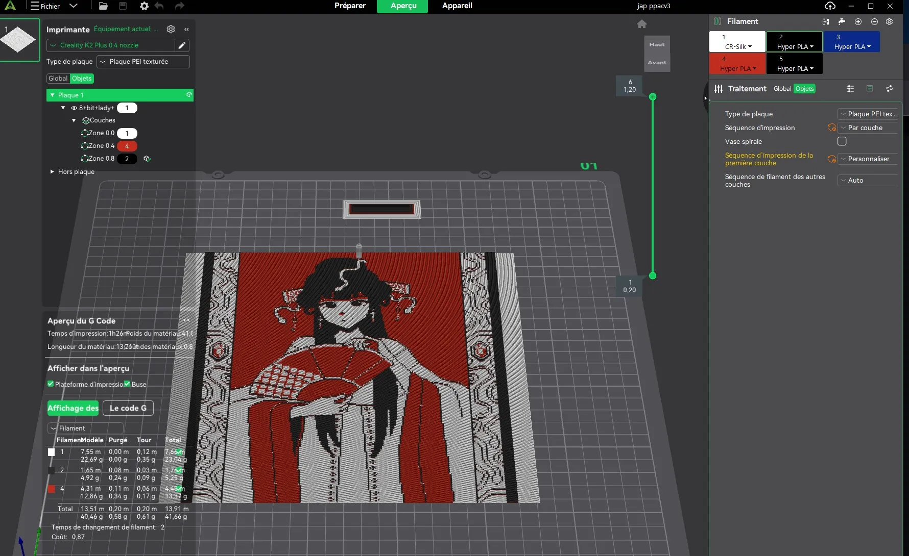Click bottom handle of layer slider
Screen dimensions: 909x556
click(653, 275)
